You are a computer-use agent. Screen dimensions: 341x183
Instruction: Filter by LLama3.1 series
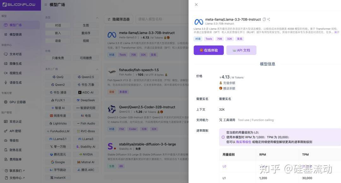click(x=58, y=139)
